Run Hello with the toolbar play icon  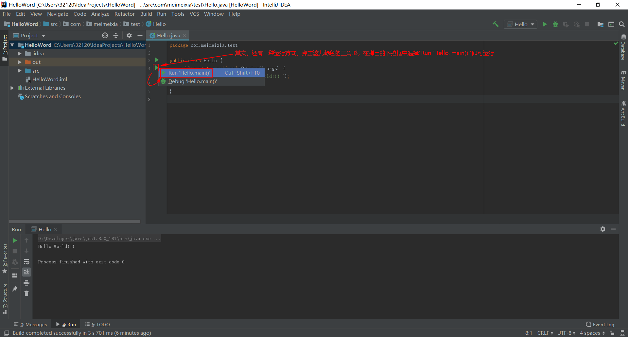click(545, 24)
